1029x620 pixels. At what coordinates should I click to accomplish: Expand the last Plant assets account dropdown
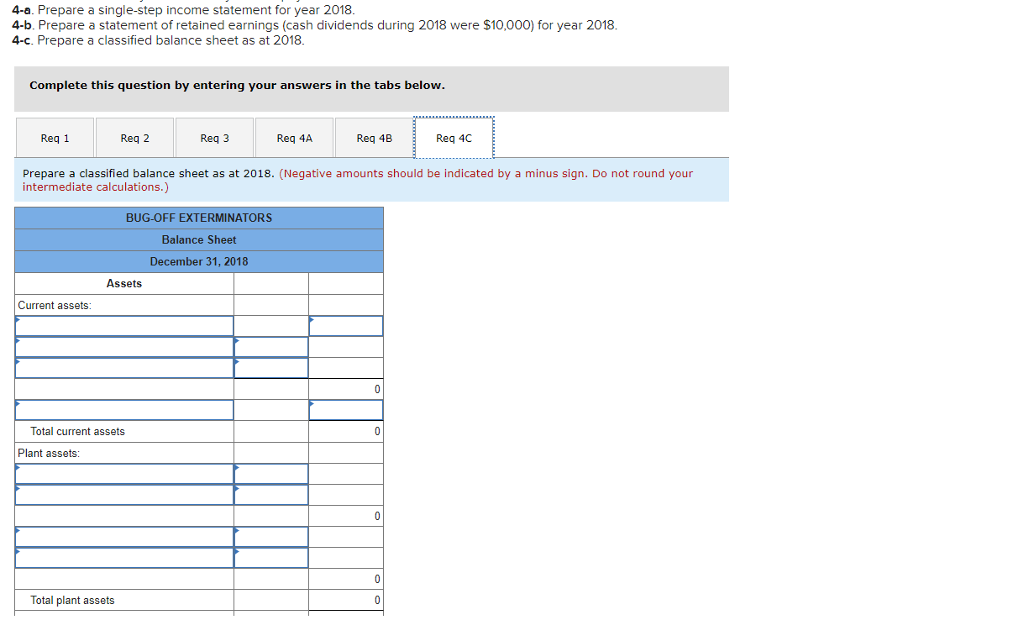(123, 557)
